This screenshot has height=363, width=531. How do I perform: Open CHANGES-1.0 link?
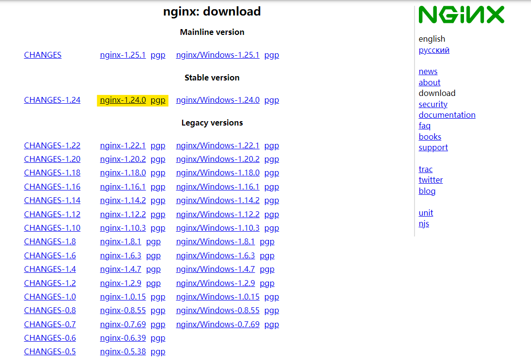click(50, 297)
